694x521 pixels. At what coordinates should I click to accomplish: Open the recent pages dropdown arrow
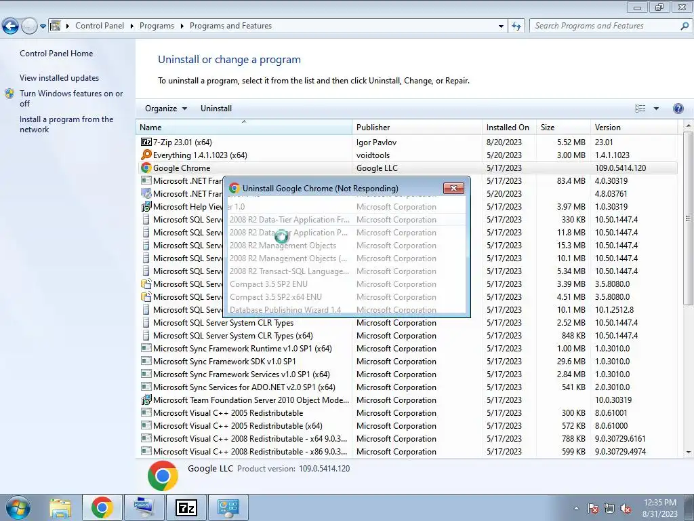coord(43,26)
